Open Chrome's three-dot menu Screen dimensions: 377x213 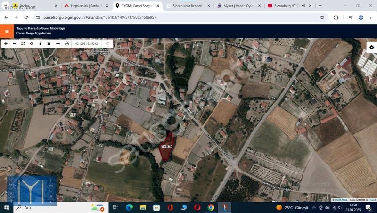[x=371, y=17]
